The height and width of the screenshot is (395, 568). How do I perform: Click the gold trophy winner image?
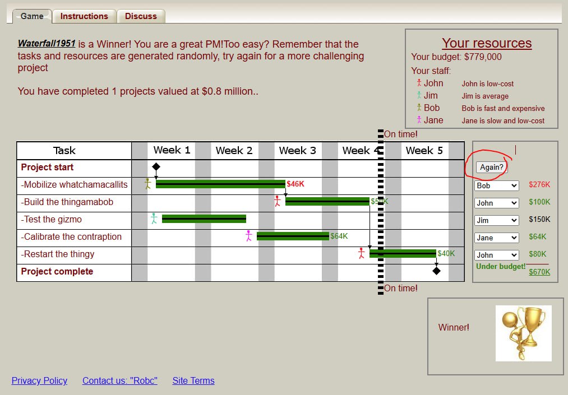(x=523, y=333)
